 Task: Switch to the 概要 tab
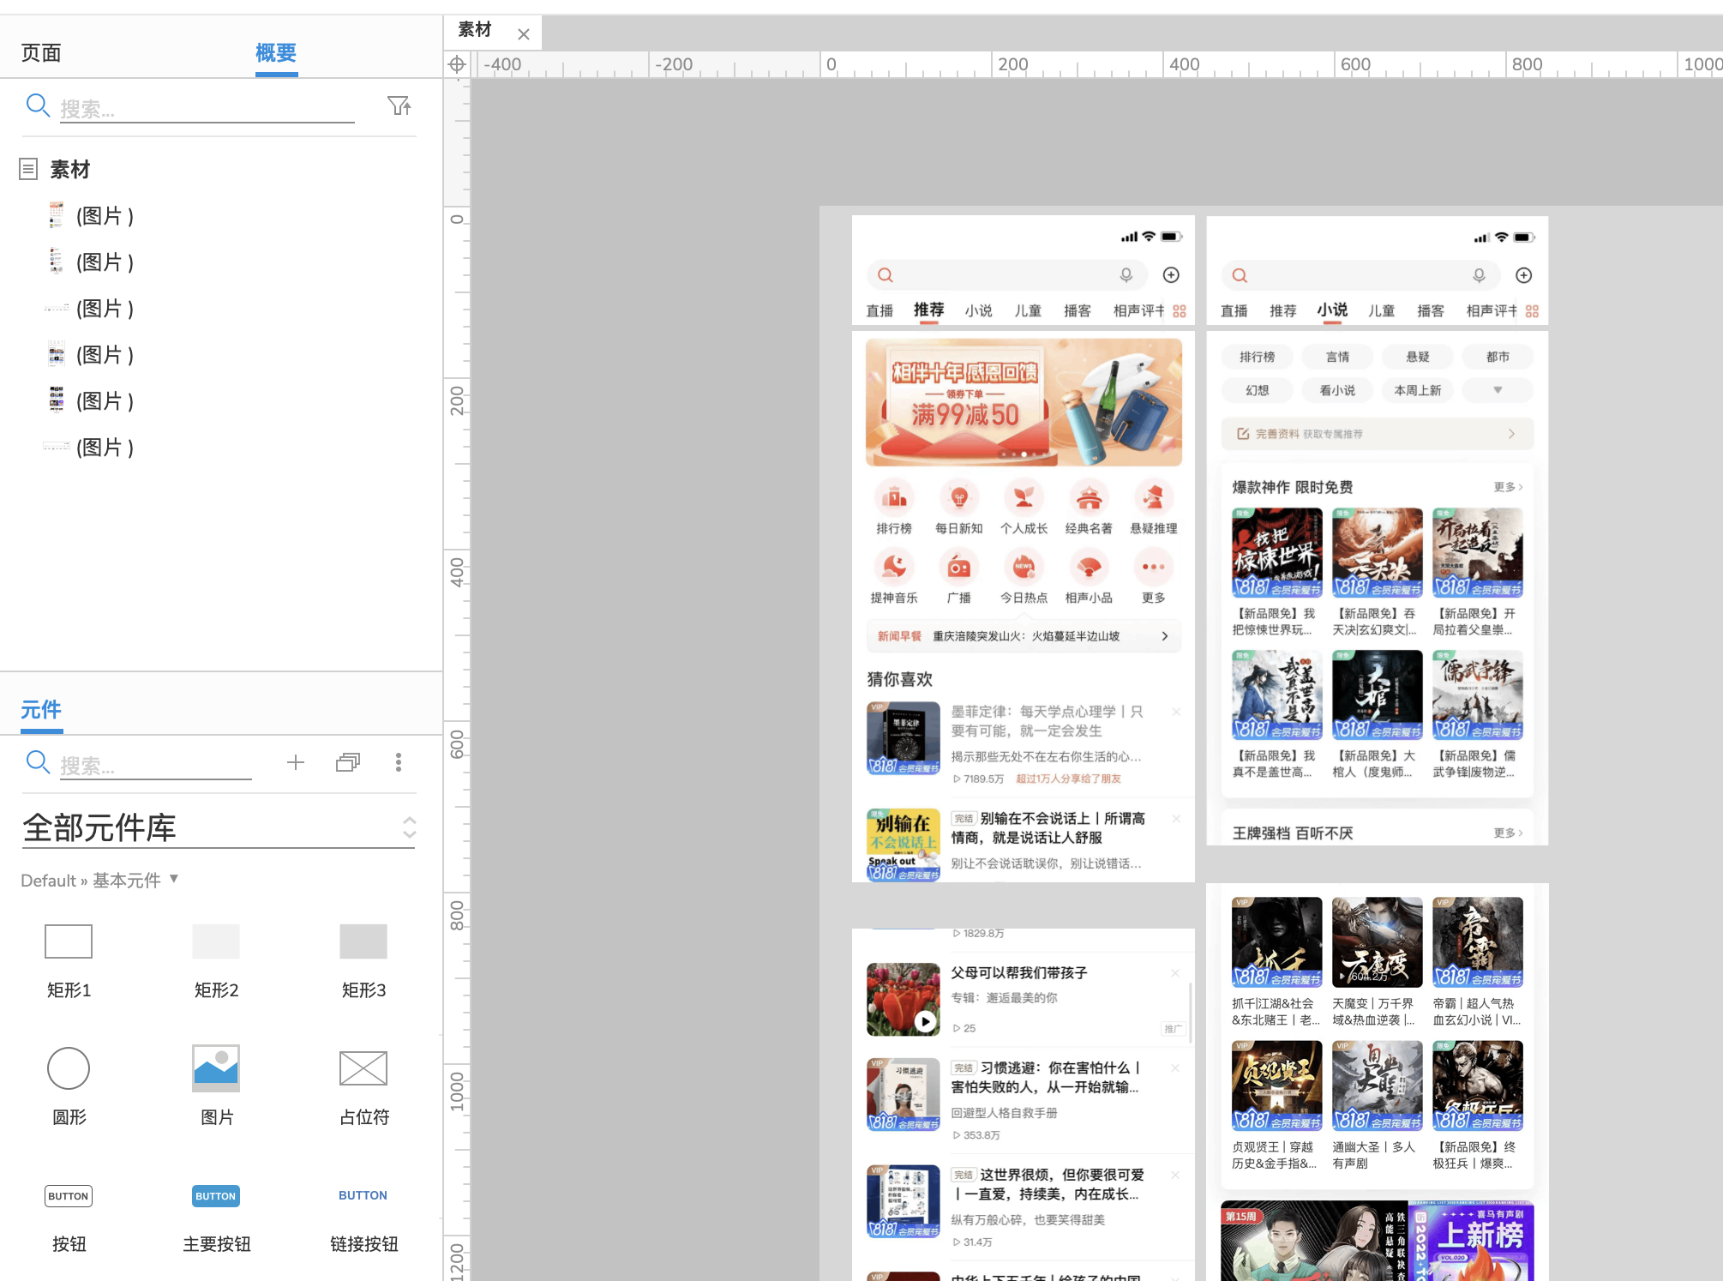tap(276, 53)
